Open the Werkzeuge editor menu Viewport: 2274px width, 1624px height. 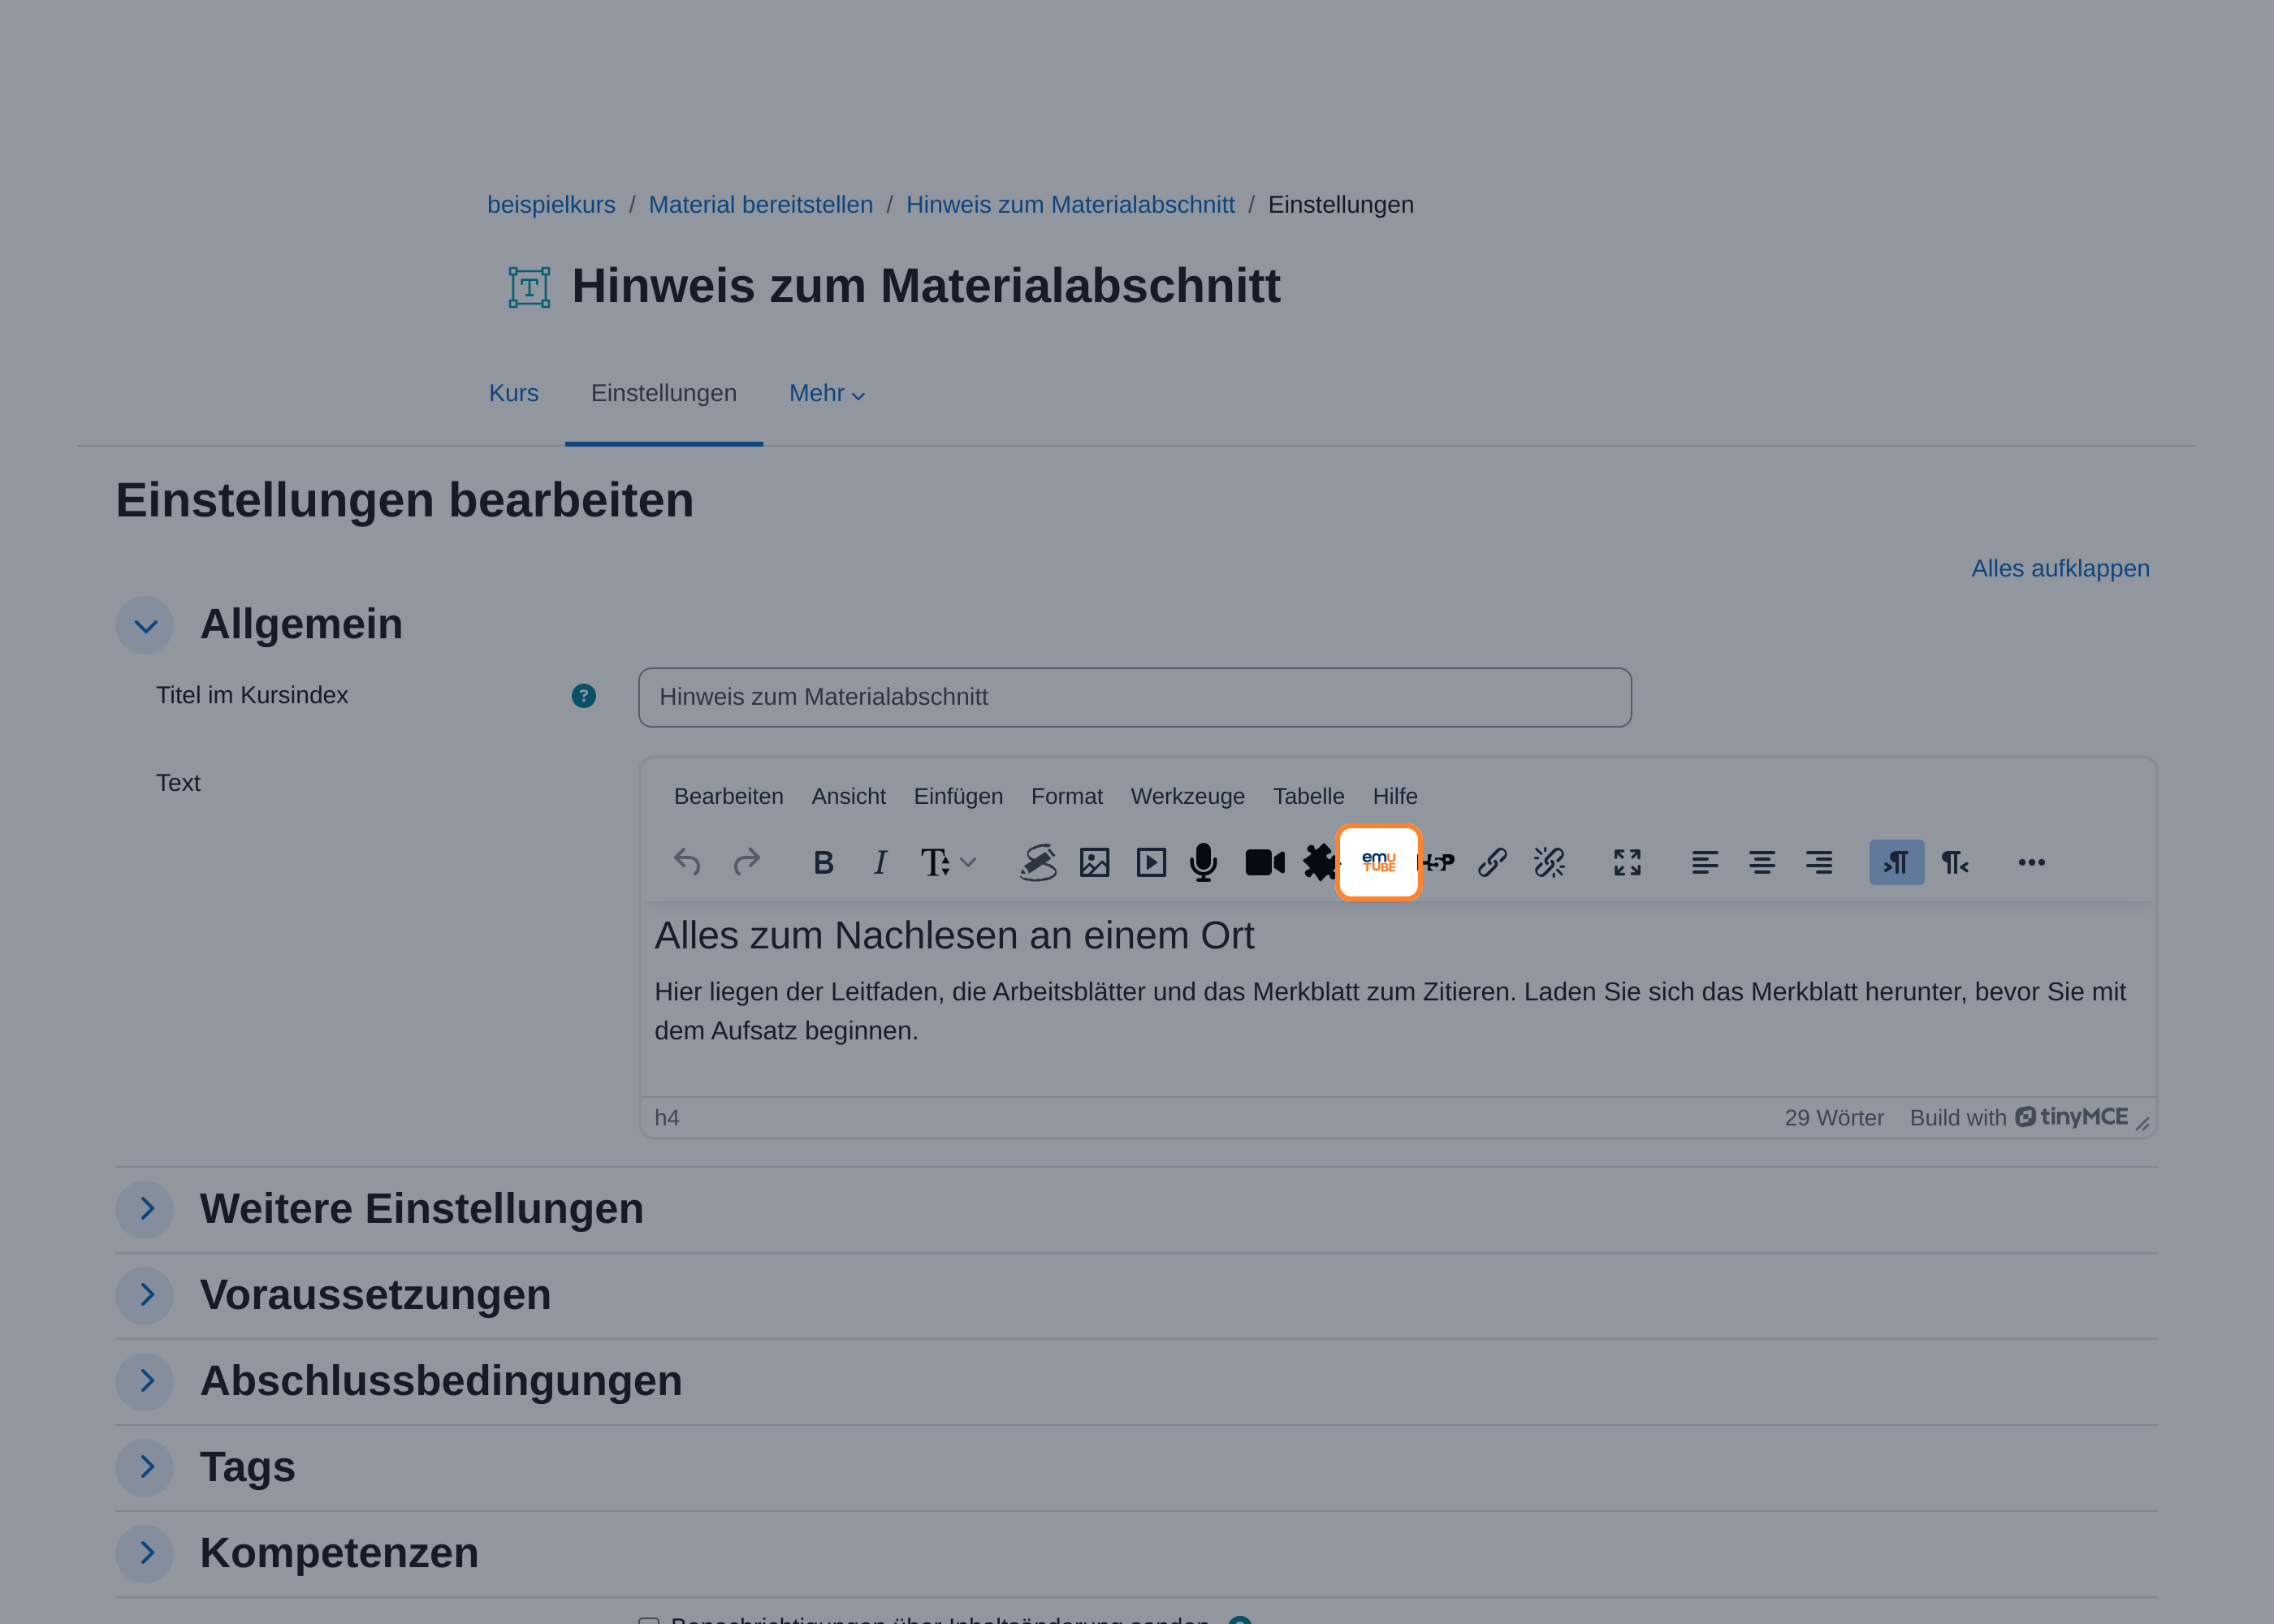[1188, 796]
